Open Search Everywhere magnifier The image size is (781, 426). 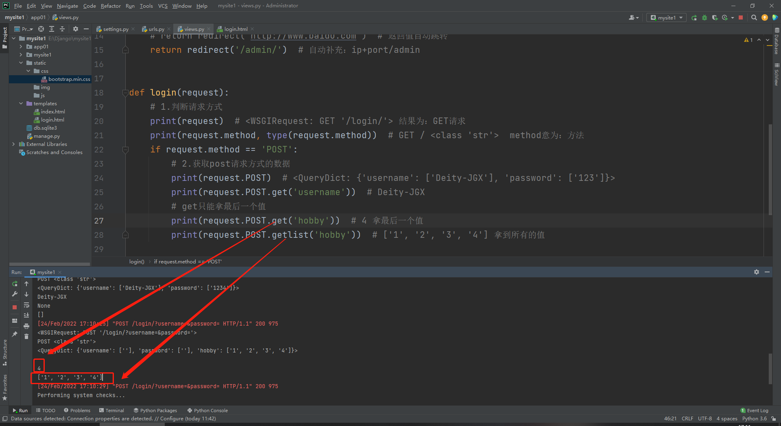coord(754,17)
